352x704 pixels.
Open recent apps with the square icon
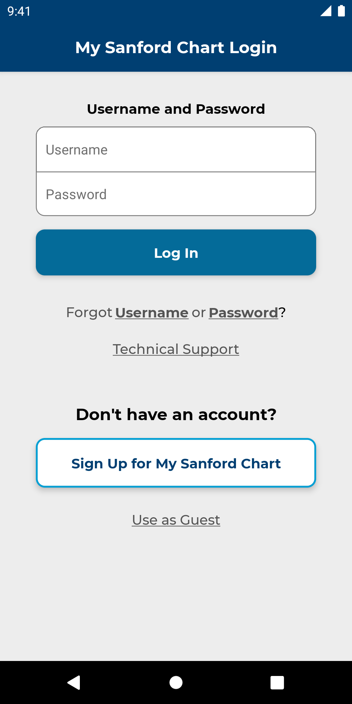(277, 682)
